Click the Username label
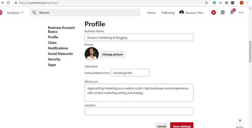 point(91,66)
